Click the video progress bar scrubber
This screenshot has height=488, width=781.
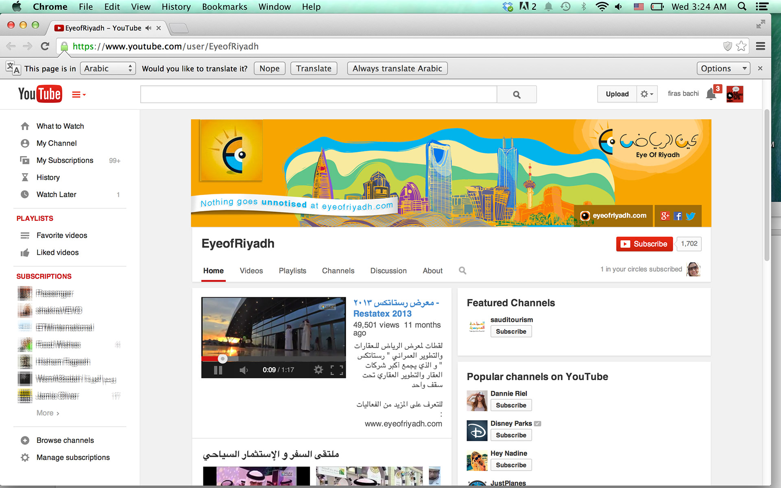point(222,359)
